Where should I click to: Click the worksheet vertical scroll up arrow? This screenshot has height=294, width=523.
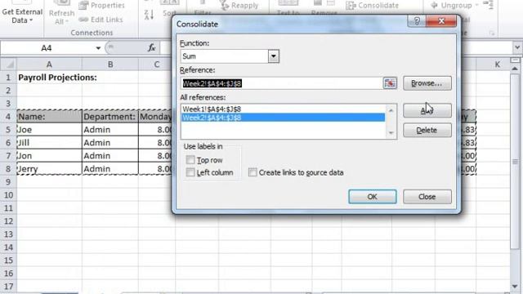[x=515, y=69]
